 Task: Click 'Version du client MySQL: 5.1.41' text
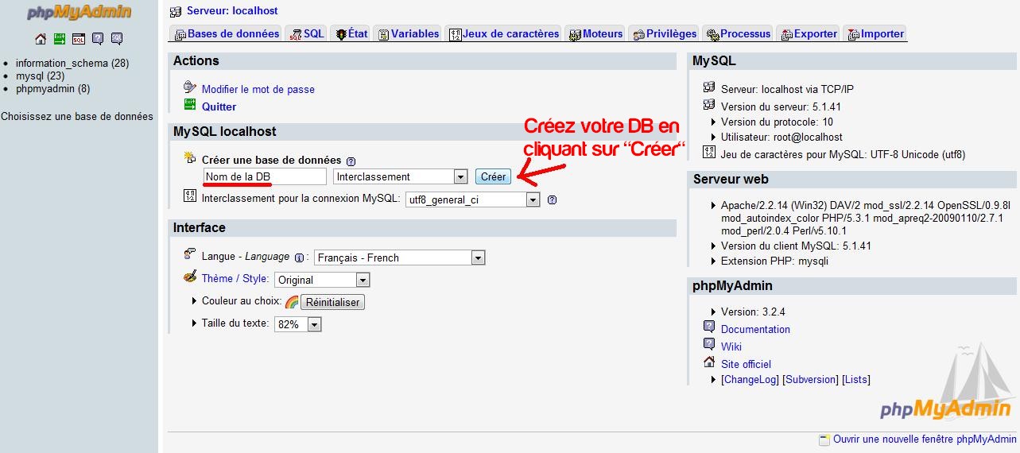pyautogui.click(x=796, y=246)
